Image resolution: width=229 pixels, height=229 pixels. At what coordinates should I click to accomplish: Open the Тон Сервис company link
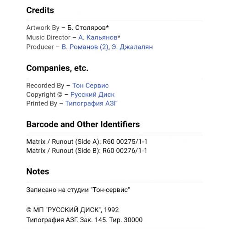pos(90,86)
